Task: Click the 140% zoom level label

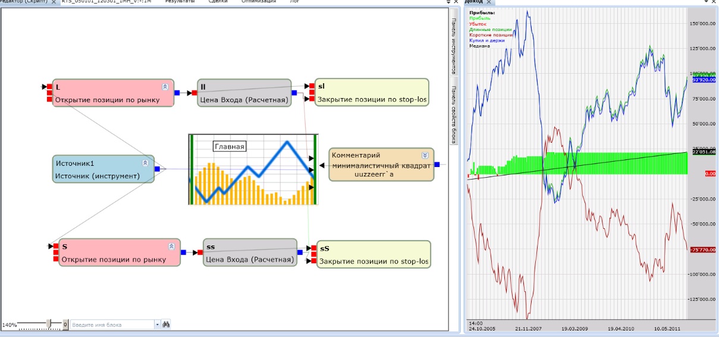Action: tap(9, 325)
